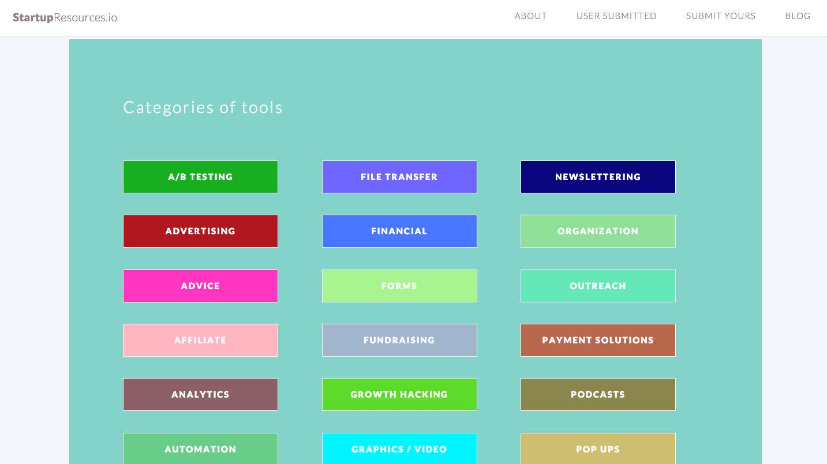This screenshot has height=464, width=827.
Task: Navigate to the About page
Action: pyautogui.click(x=530, y=16)
